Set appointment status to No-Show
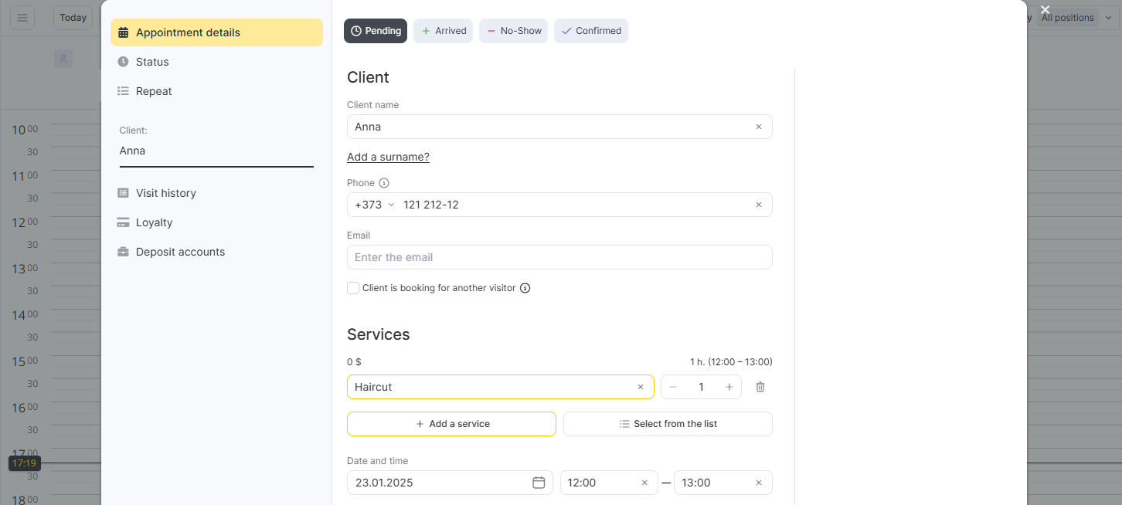Image resolution: width=1122 pixels, height=505 pixels. point(513,31)
